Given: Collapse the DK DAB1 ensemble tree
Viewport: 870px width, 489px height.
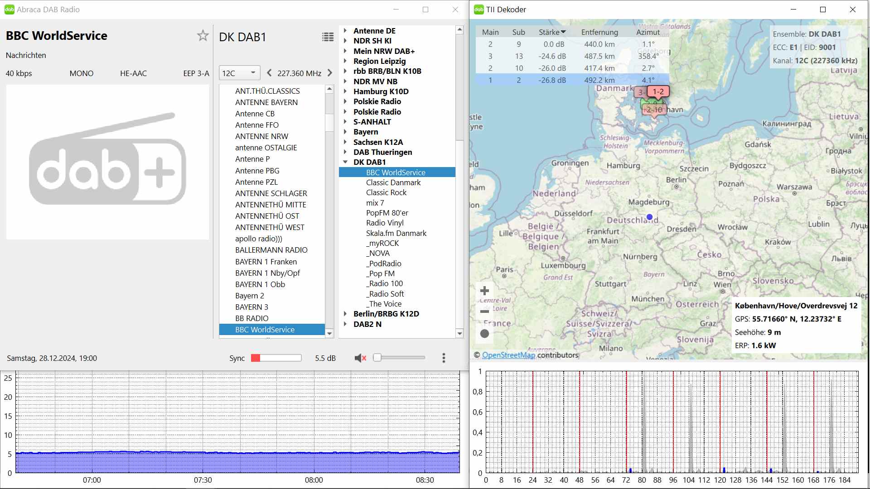Looking at the screenshot, I should 345,162.
